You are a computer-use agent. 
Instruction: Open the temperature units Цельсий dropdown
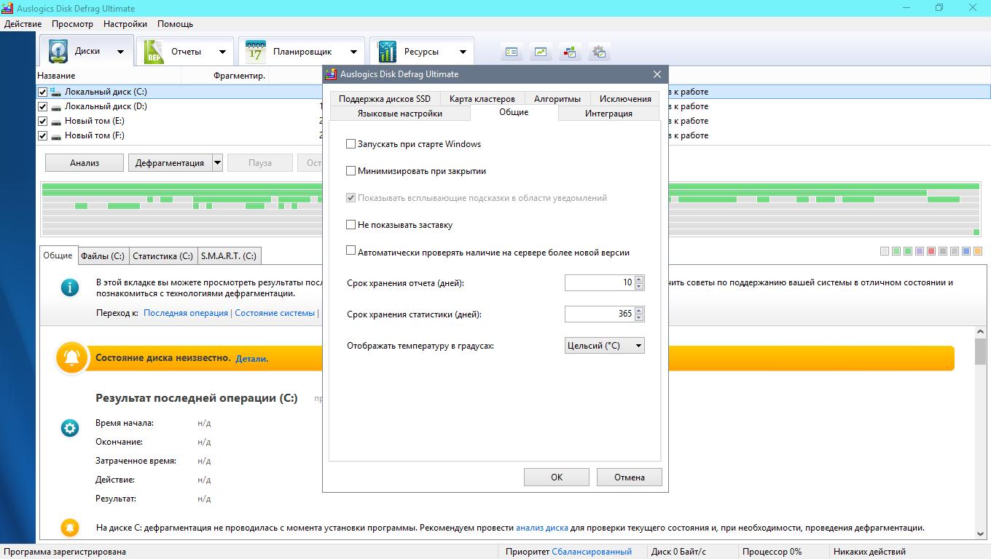[604, 346]
